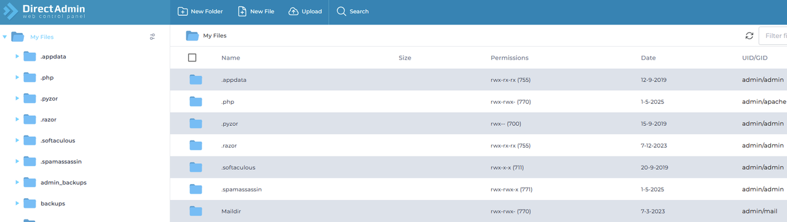Screen dimensions: 787x222
Task: Click date 12-9-2019 of .appdata
Action: click(654, 80)
